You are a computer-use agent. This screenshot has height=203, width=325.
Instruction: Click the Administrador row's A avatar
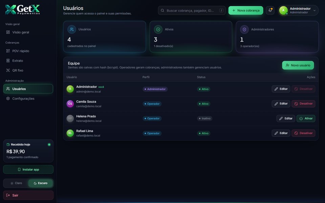[x=70, y=89]
